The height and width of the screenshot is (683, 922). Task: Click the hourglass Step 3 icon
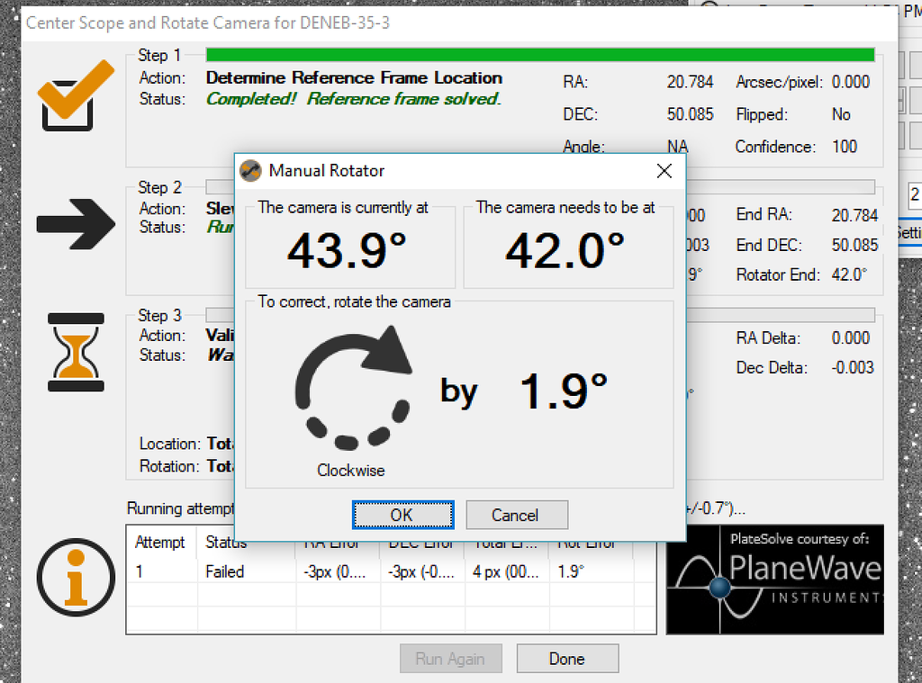(76, 351)
